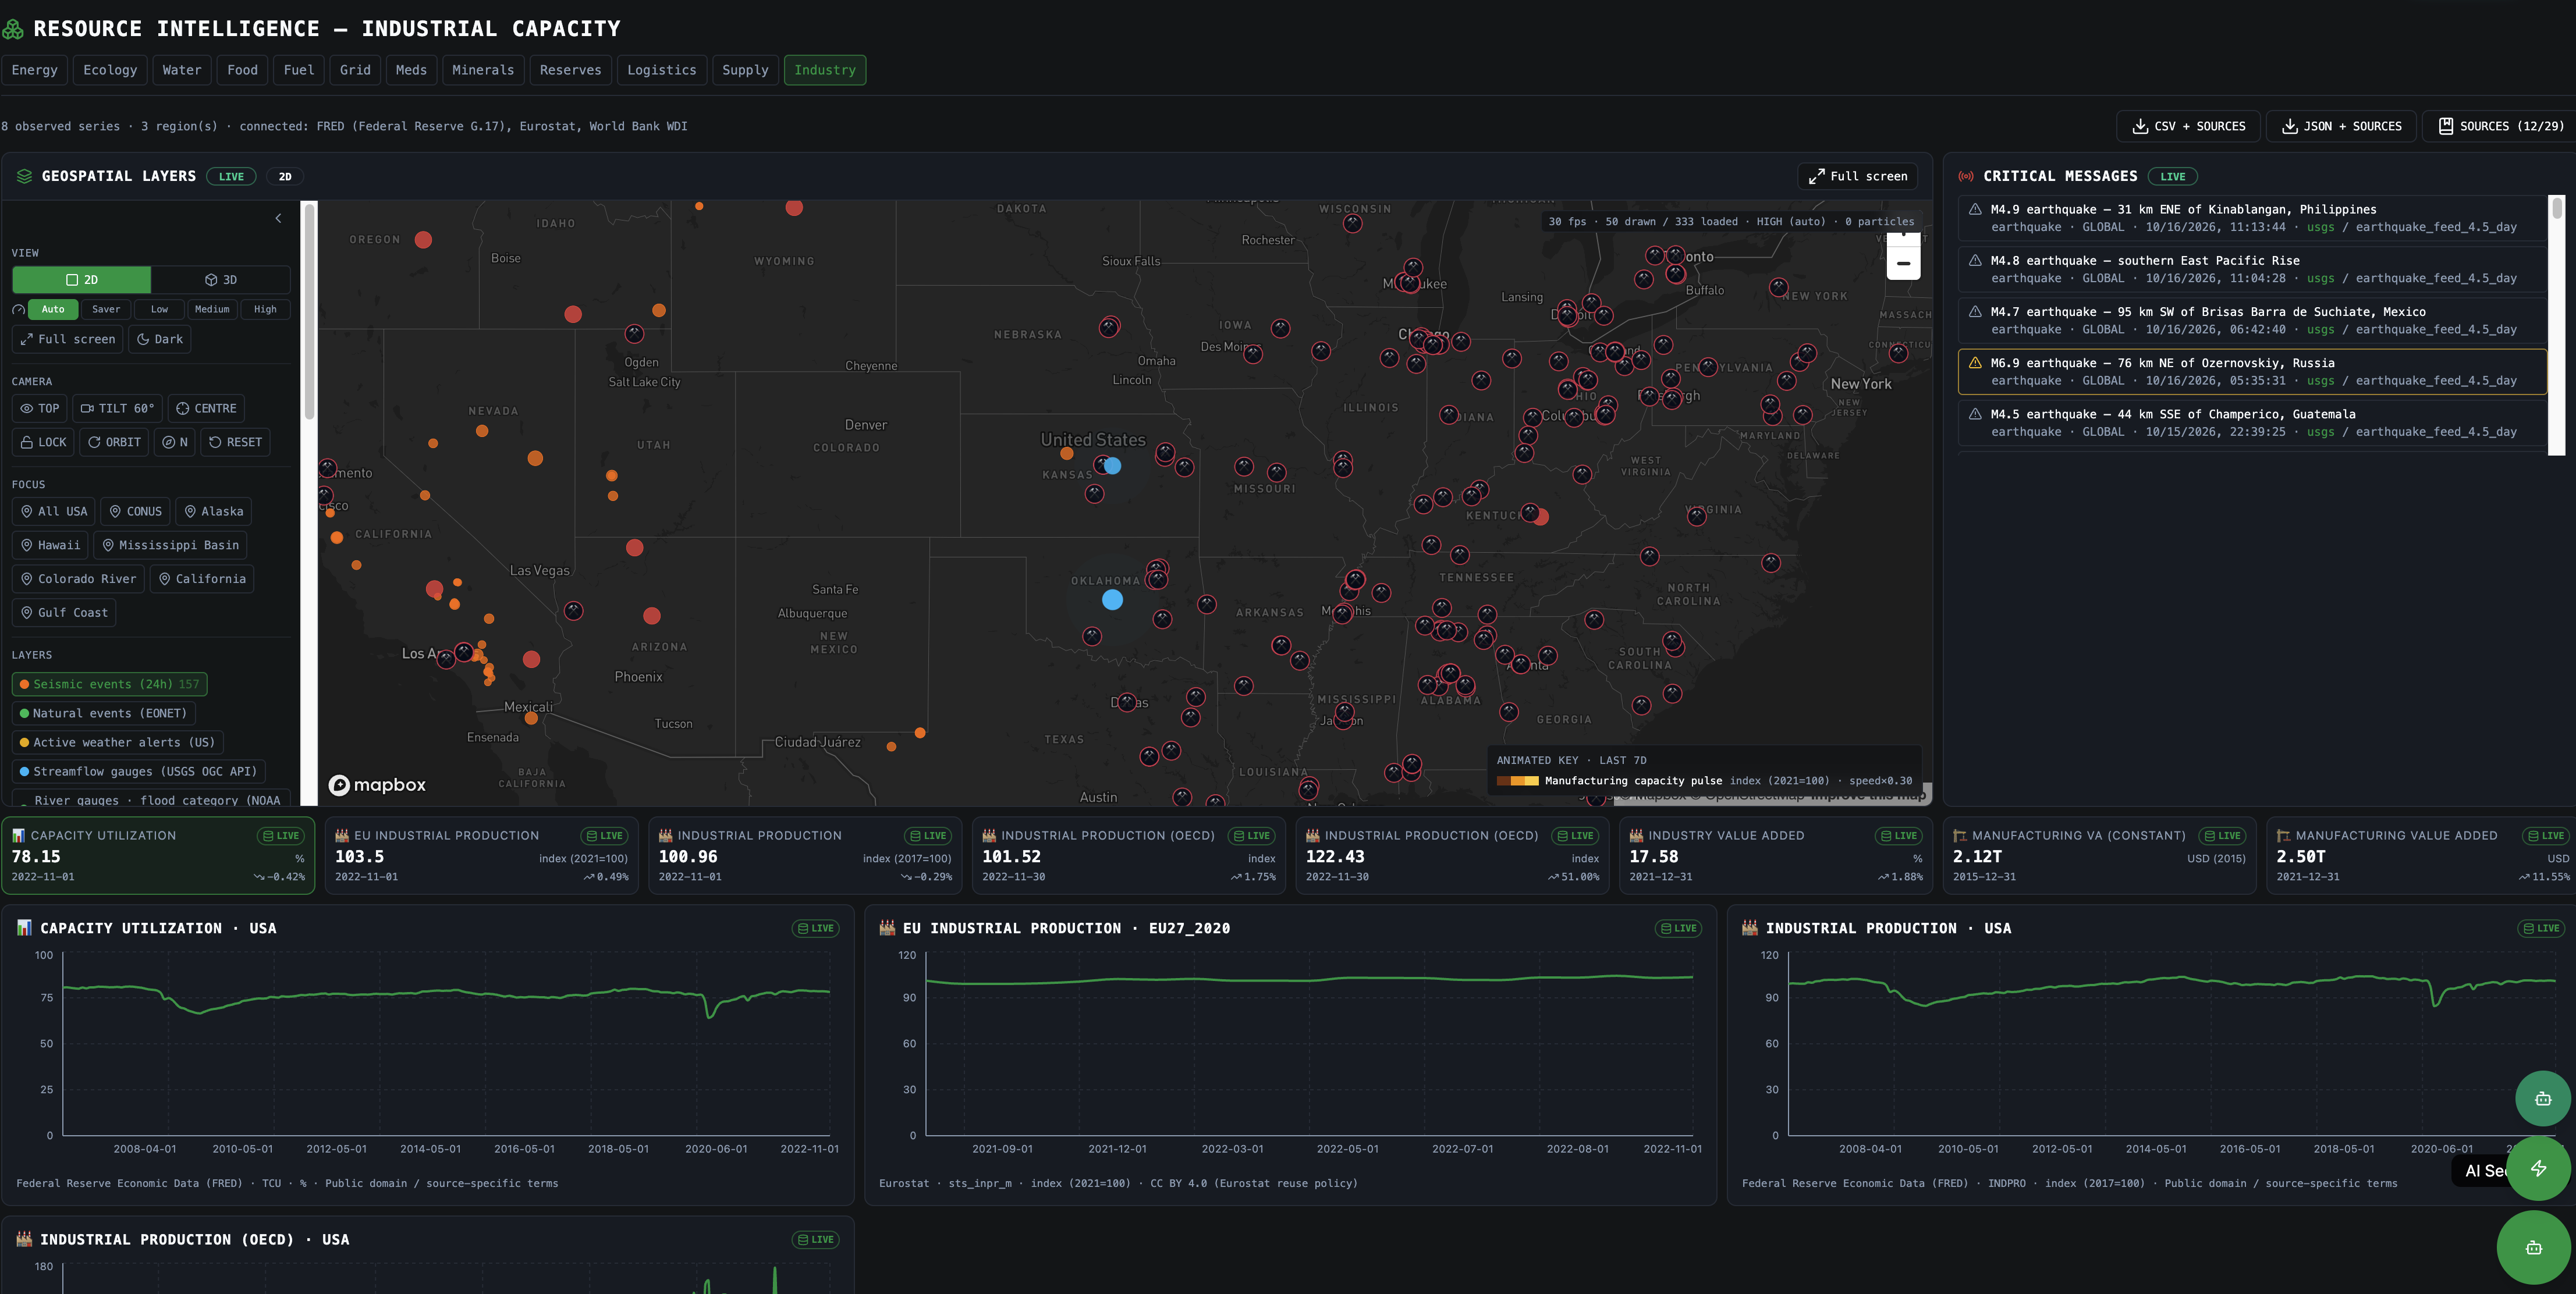
Task: Select the Saver quality option
Action: point(106,309)
